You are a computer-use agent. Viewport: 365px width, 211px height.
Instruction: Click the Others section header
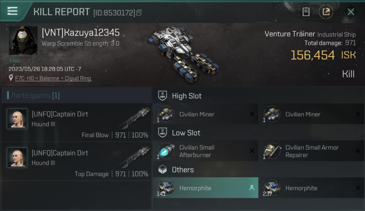[182, 170]
